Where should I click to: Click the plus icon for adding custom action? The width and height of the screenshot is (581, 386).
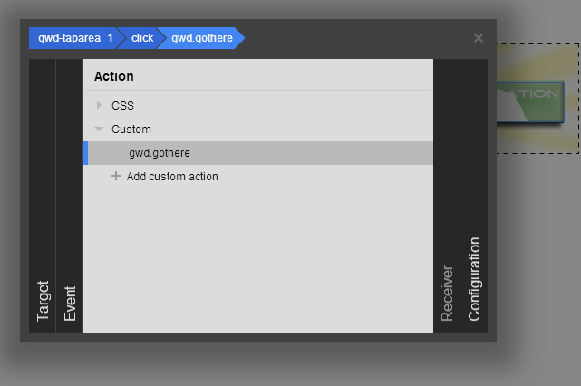click(115, 177)
